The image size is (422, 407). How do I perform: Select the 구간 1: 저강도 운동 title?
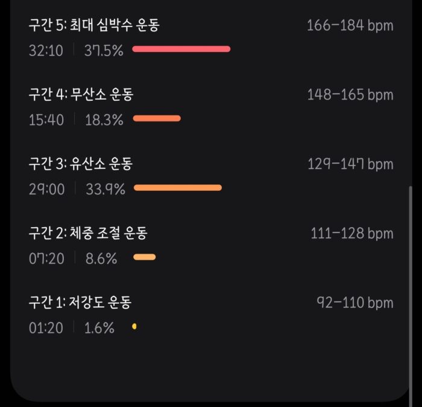coord(80,302)
